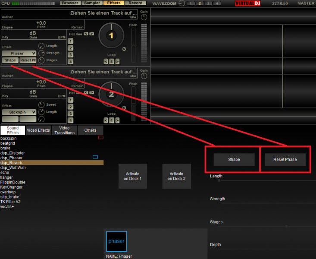Open the Backspin effect dropdown on Deck 2
Image resolution: width=316 pixels, height=259 pixels.
tap(19, 112)
